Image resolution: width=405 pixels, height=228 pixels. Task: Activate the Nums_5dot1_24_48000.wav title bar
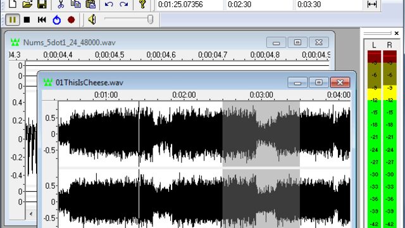pos(169,42)
